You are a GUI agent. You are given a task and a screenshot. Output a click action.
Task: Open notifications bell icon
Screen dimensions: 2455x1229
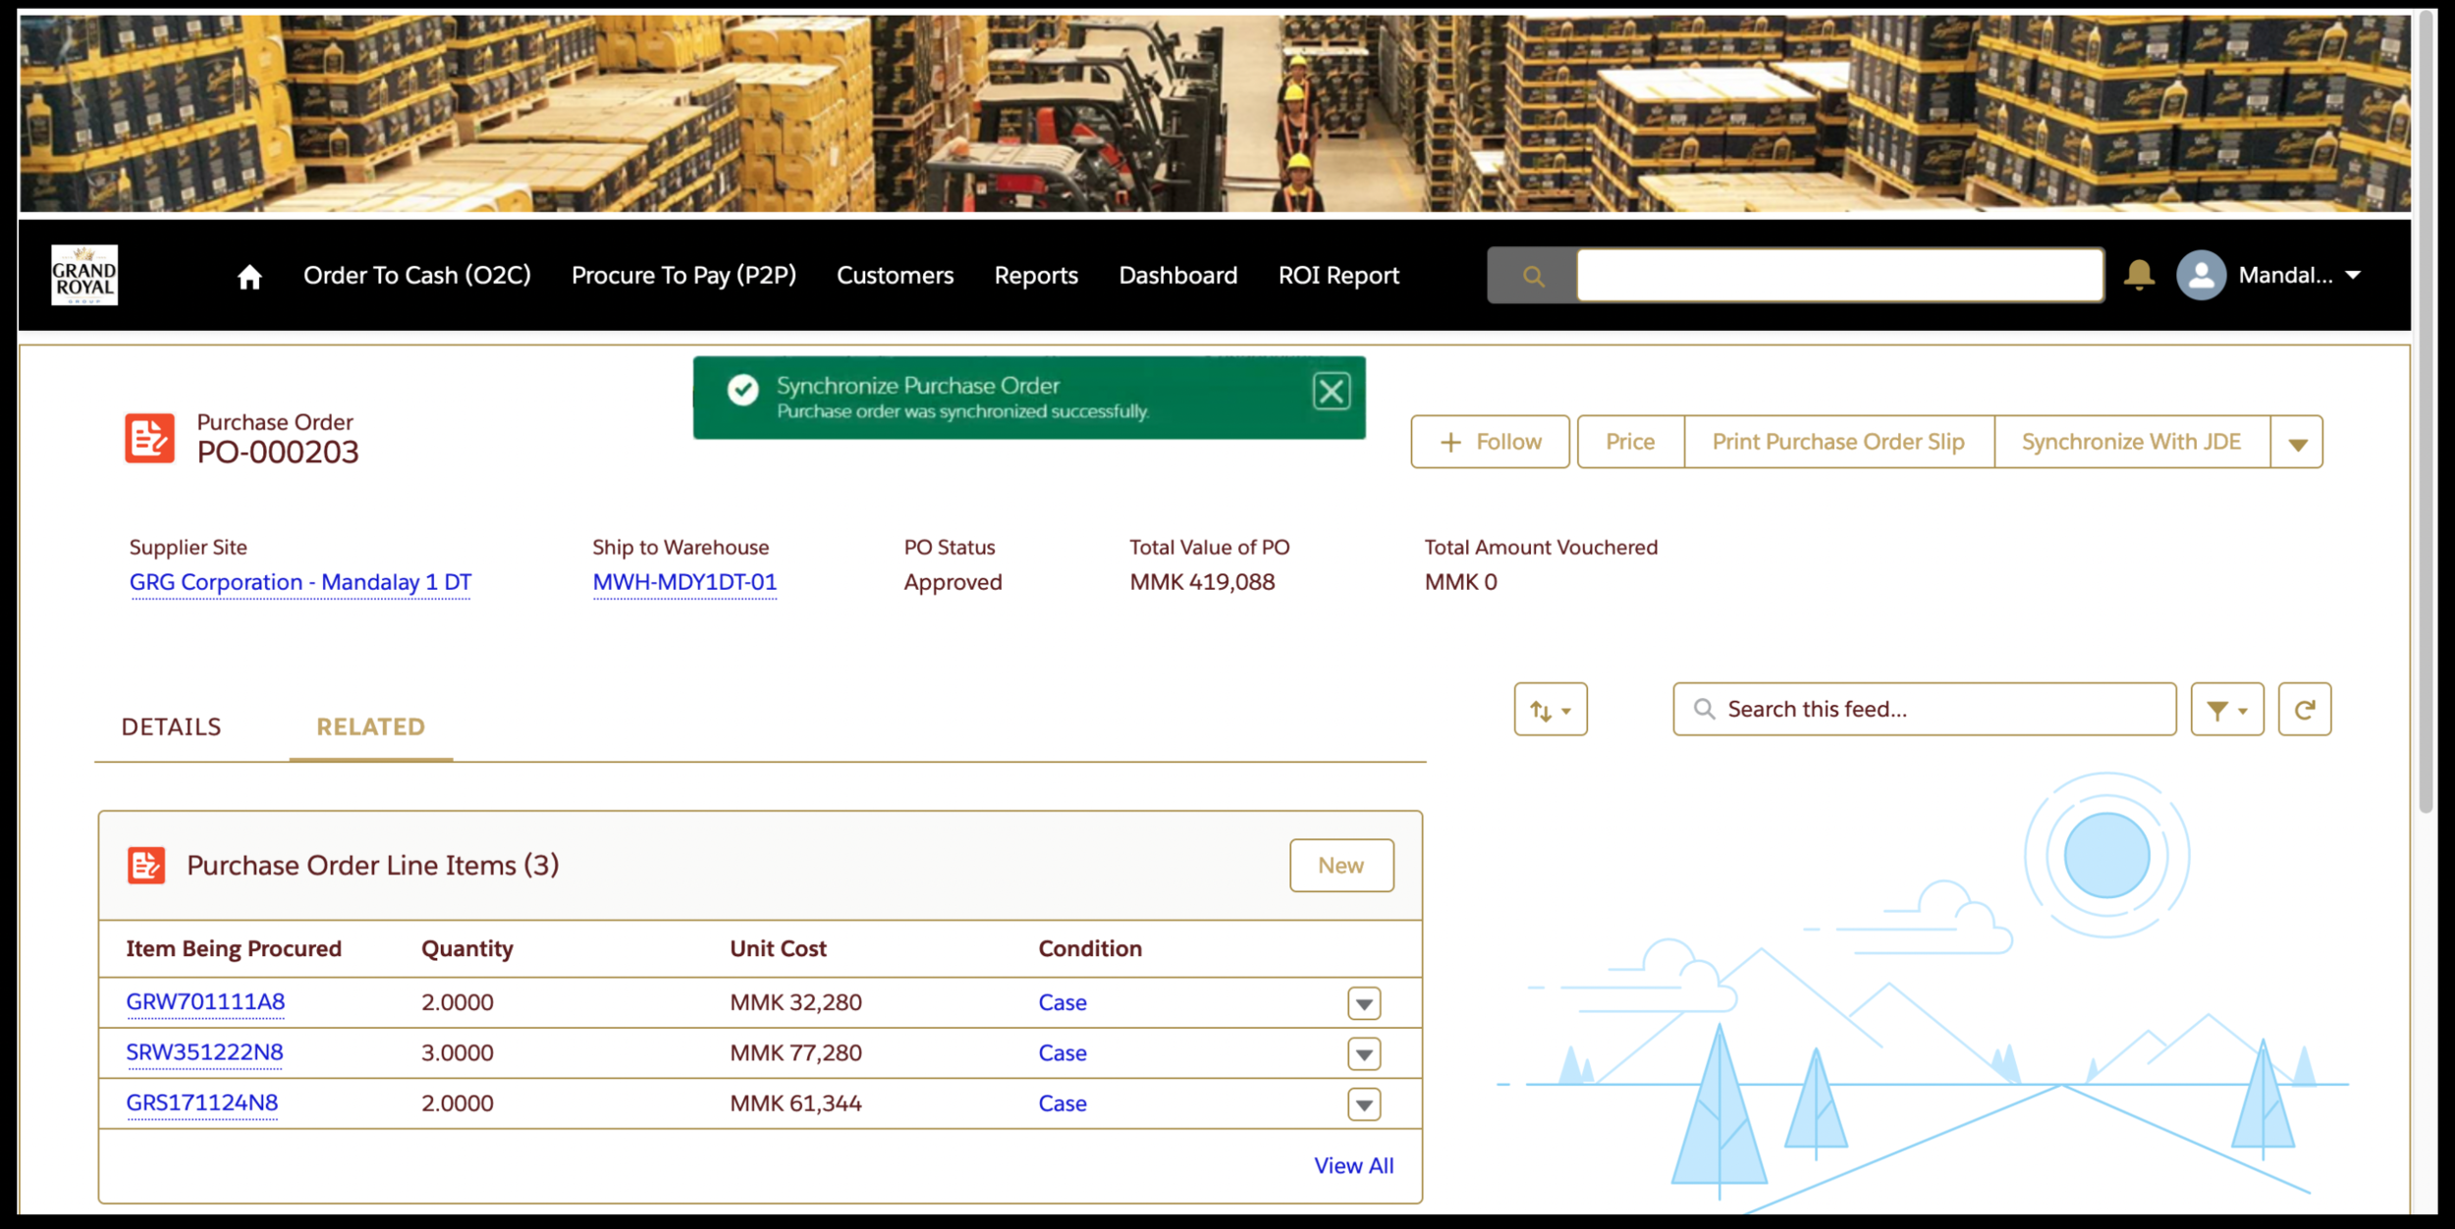pyautogui.click(x=2139, y=276)
